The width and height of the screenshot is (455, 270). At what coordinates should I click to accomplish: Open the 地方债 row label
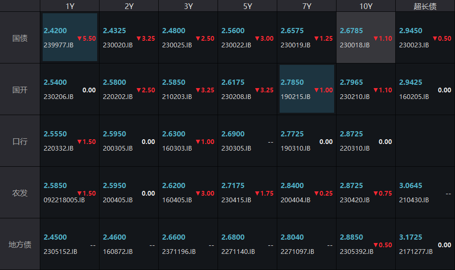pyautogui.click(x=20, y=244)
